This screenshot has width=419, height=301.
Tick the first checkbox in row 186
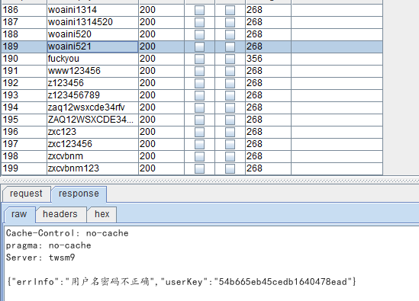point(199,10)
